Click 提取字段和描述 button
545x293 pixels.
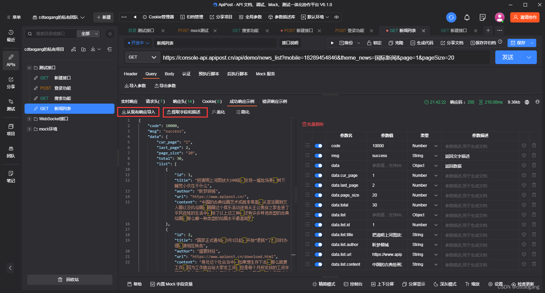click(x=185, y=112)
